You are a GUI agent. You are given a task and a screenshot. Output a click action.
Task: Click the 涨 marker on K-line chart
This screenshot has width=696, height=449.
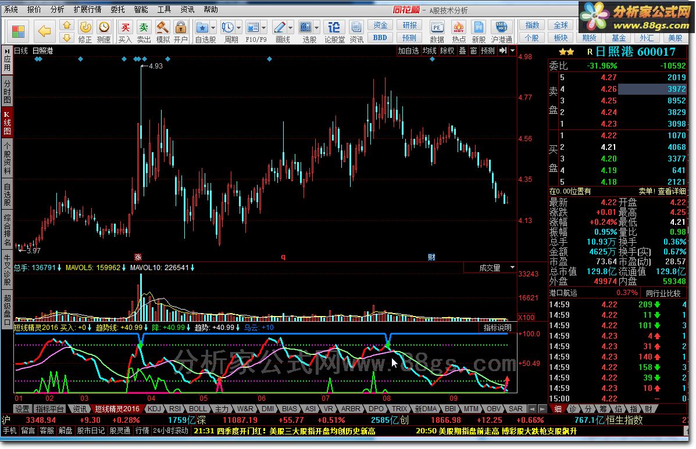click(x=138, y=257)
